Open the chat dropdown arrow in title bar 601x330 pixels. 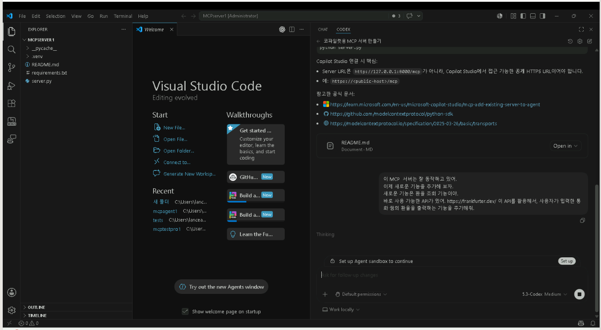(x=419, y=16)
